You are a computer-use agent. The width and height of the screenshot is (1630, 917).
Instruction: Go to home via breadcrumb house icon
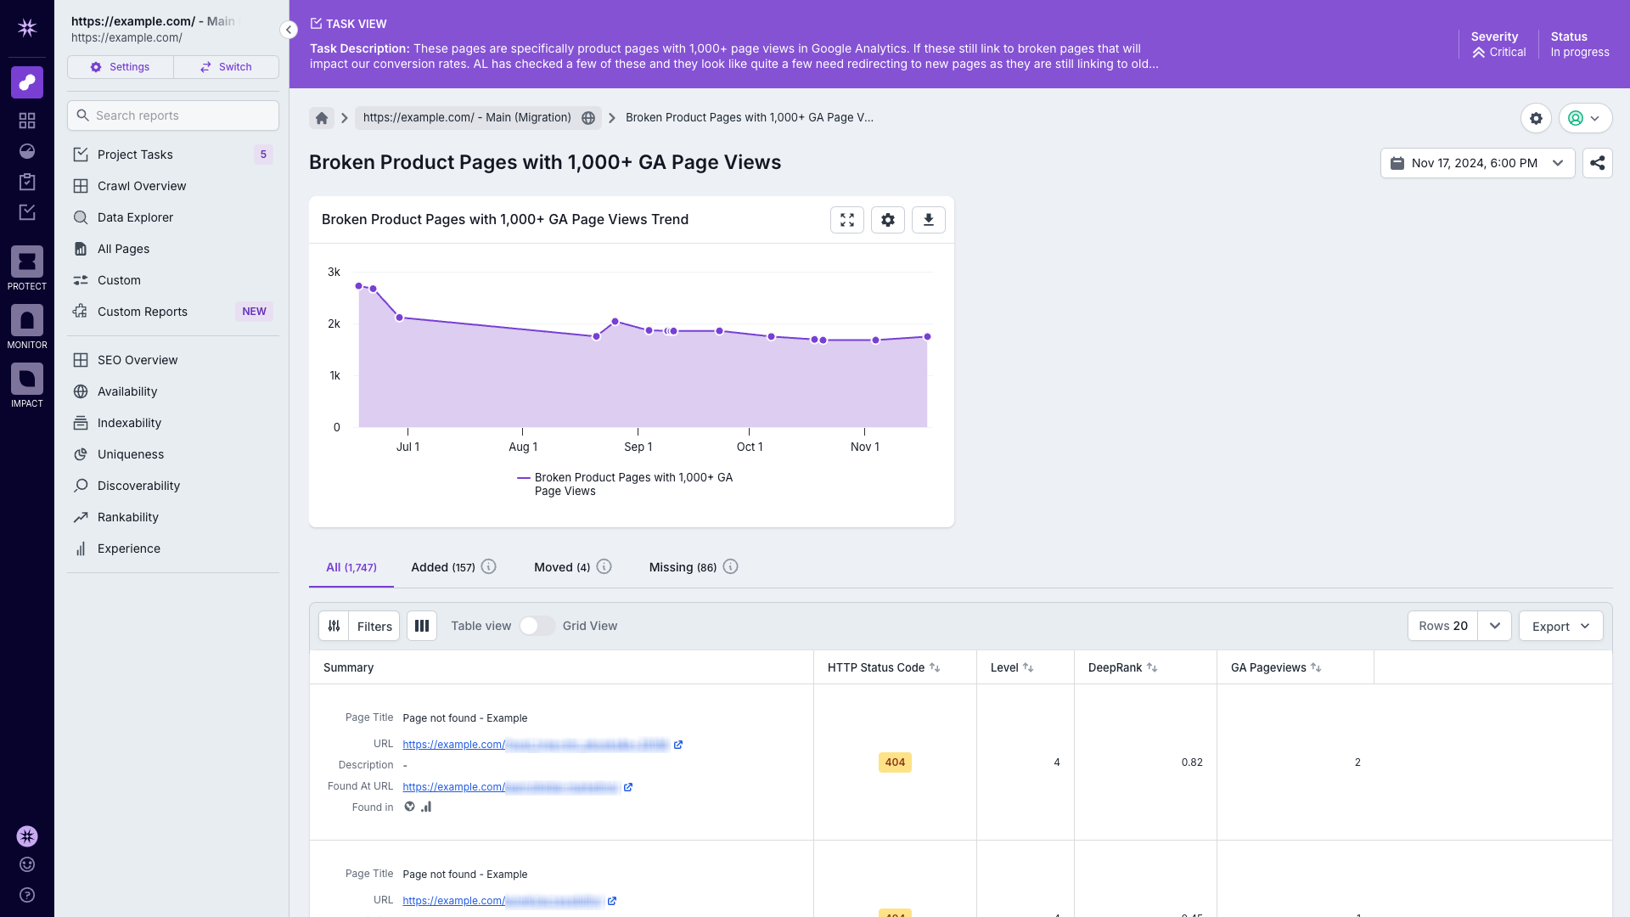pos(322,118)
